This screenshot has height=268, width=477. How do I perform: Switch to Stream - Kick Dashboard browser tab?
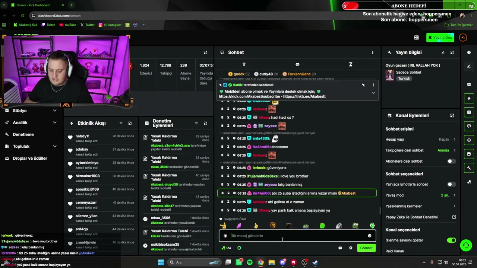point(37,5)
